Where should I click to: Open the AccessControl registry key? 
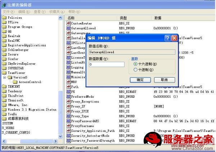click(30, 82)
